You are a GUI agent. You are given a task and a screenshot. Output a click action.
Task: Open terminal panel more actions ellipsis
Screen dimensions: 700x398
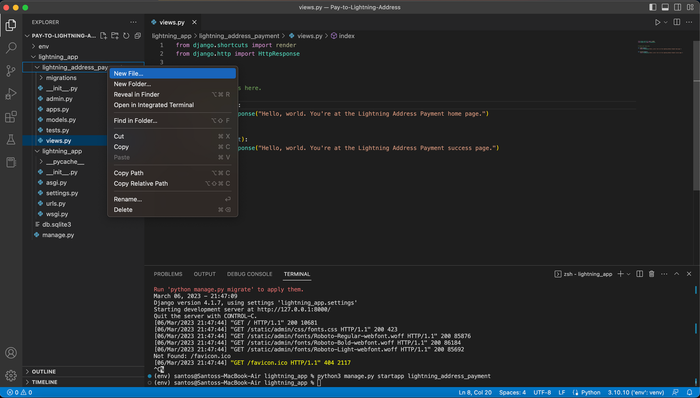coord(664,274)
